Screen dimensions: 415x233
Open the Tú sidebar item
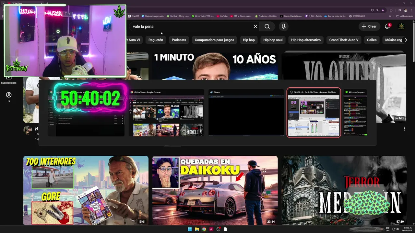[x=9, y=97]
